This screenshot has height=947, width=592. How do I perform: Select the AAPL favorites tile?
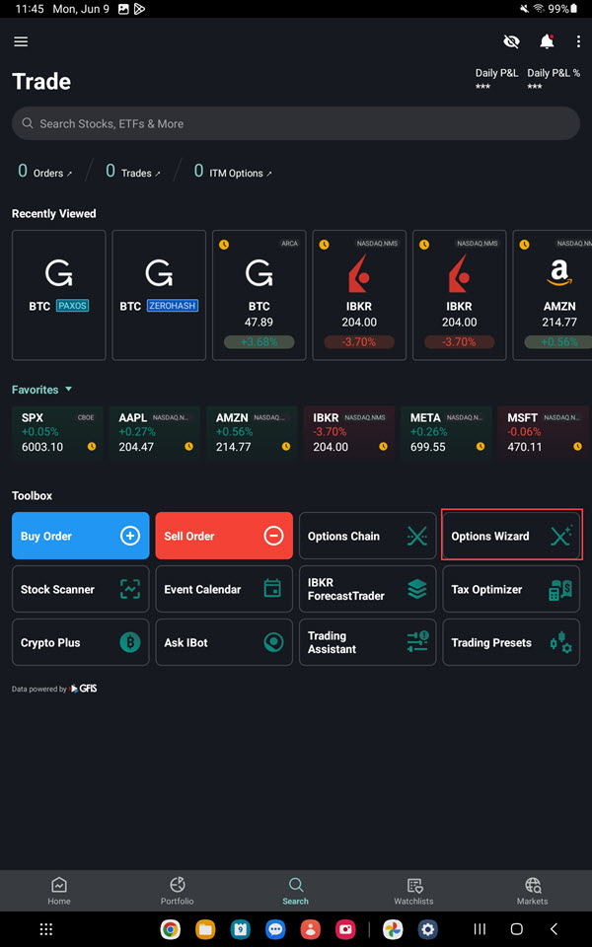click(155, 433)
